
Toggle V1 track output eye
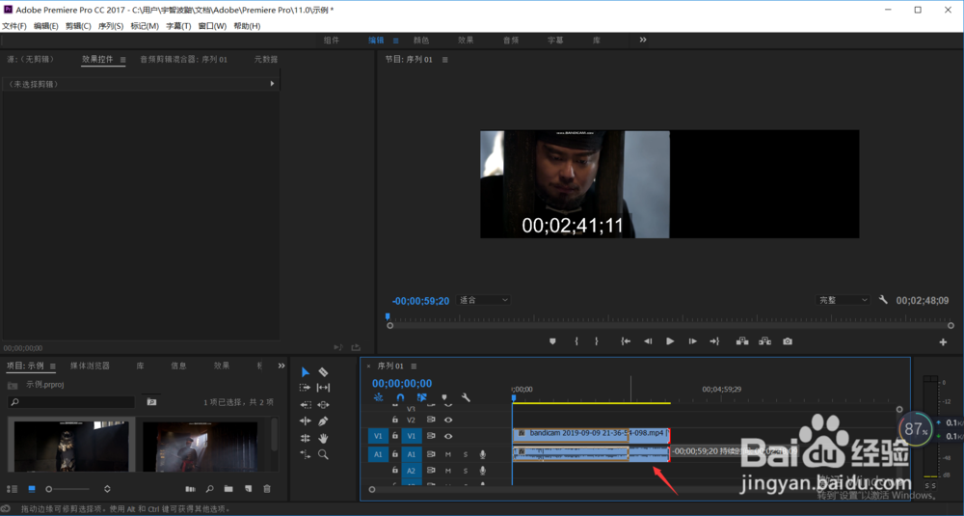tap(448, 436)
